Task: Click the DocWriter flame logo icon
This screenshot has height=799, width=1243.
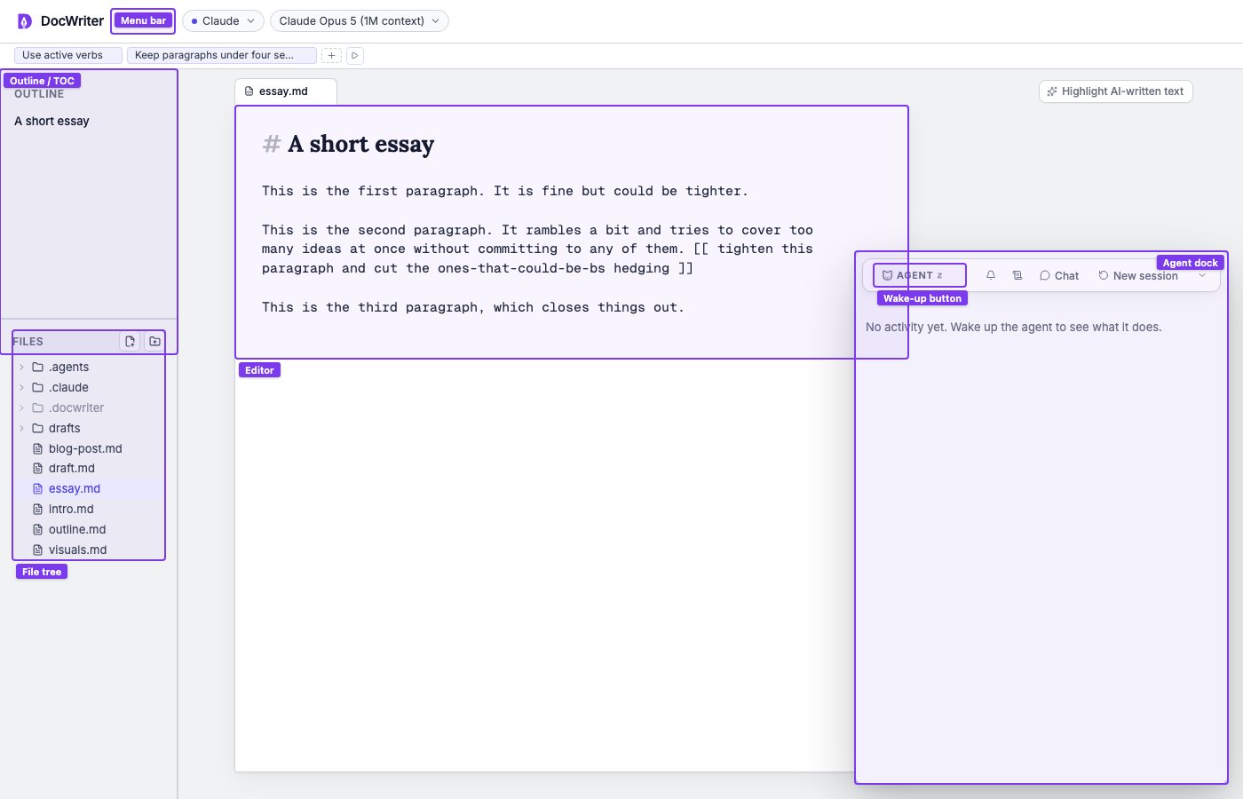Action: click(25, 21)
